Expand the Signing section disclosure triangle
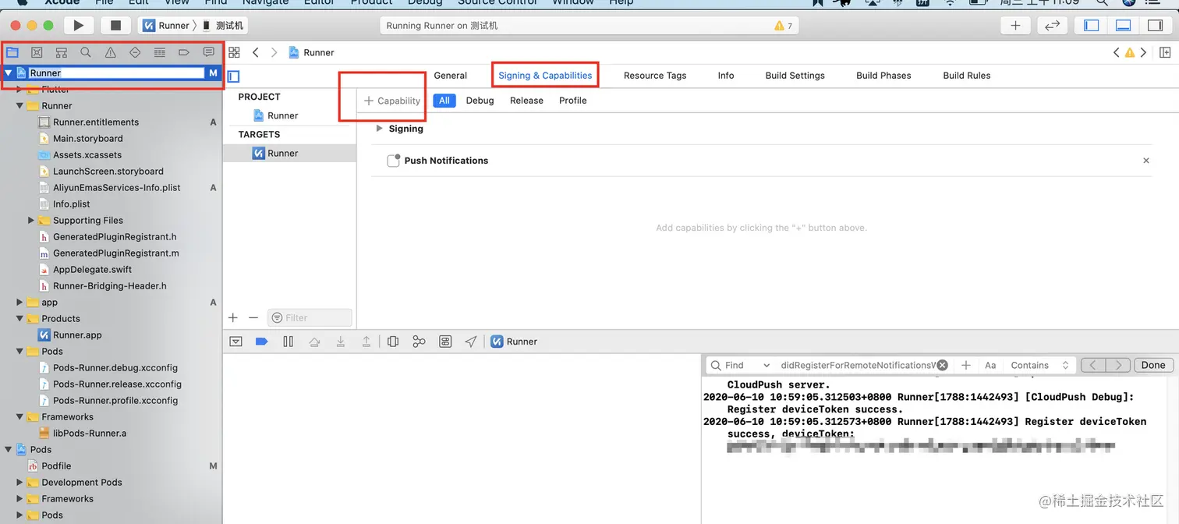Screen dimensions: 1179x524 point(380,129)
